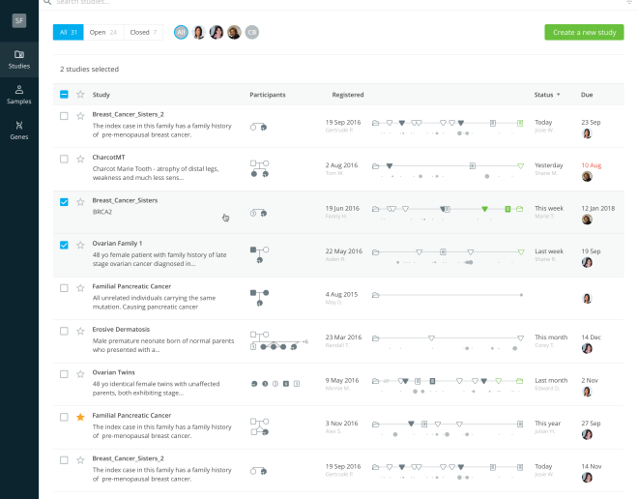Open the Erosive Dermatosis study title

click(121, 329)
